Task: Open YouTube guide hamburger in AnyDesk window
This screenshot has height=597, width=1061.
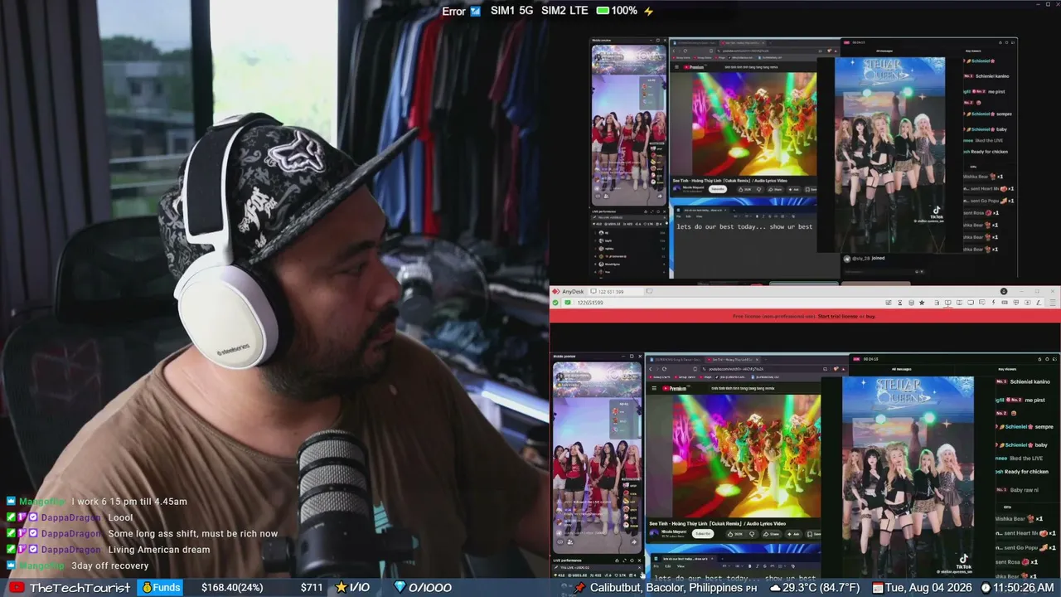Action: (652, 388)
